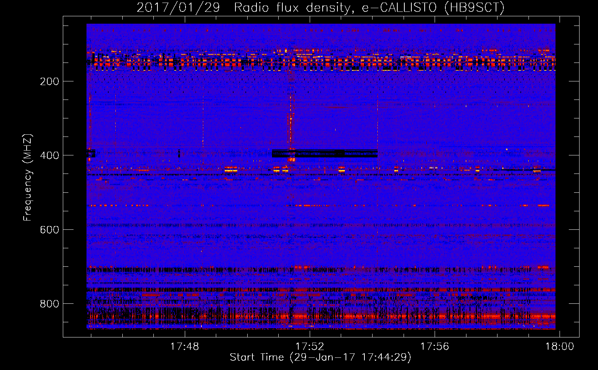
Task: Click the '17:52' time tick label
Action: click(310, 346)
